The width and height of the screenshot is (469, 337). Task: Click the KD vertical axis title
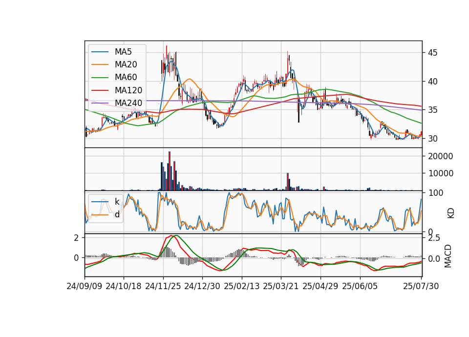coord(450,213)
